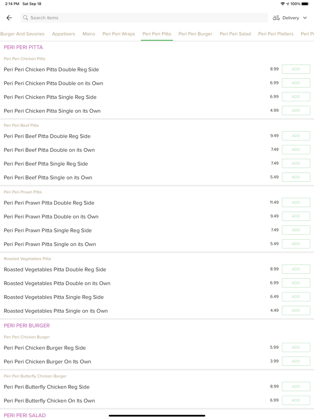Go to the Peri Peri Salad tab
314x419 pixels.
tap(235, 34)
